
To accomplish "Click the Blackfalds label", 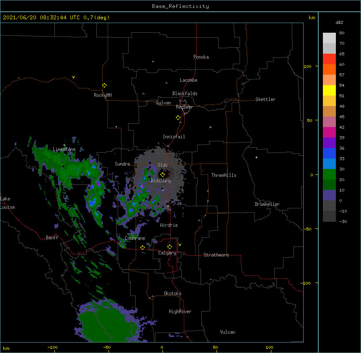I will (185, 93).
